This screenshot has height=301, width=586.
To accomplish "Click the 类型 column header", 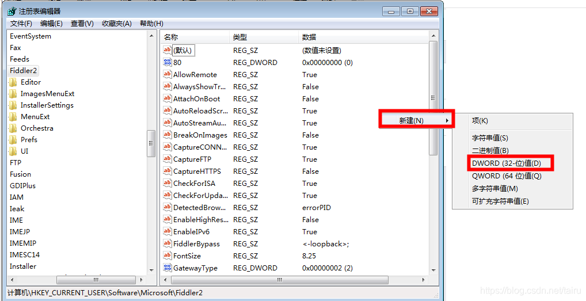I will pos(264,37).
